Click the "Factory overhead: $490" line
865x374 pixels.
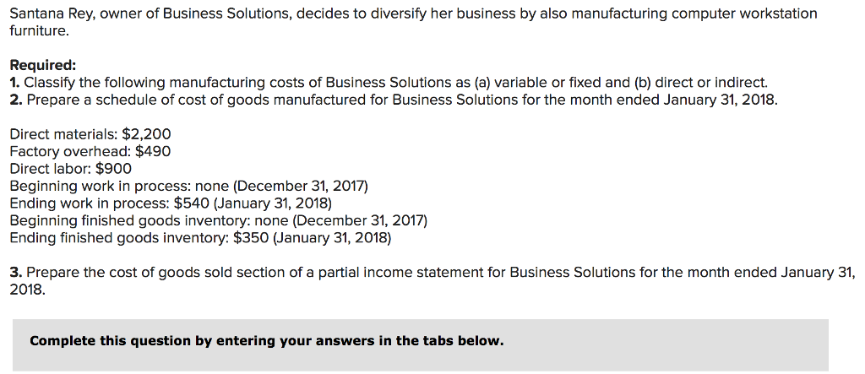[x=90, y=151]
